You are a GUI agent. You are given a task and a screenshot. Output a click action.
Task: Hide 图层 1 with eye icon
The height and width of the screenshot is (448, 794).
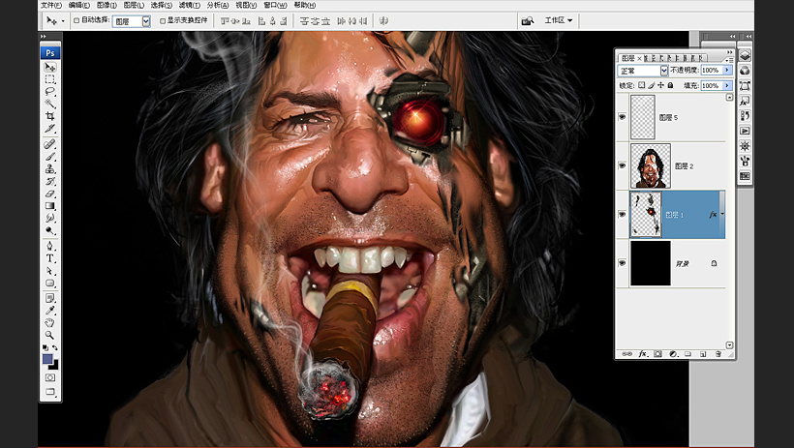[x=623, y=214]
